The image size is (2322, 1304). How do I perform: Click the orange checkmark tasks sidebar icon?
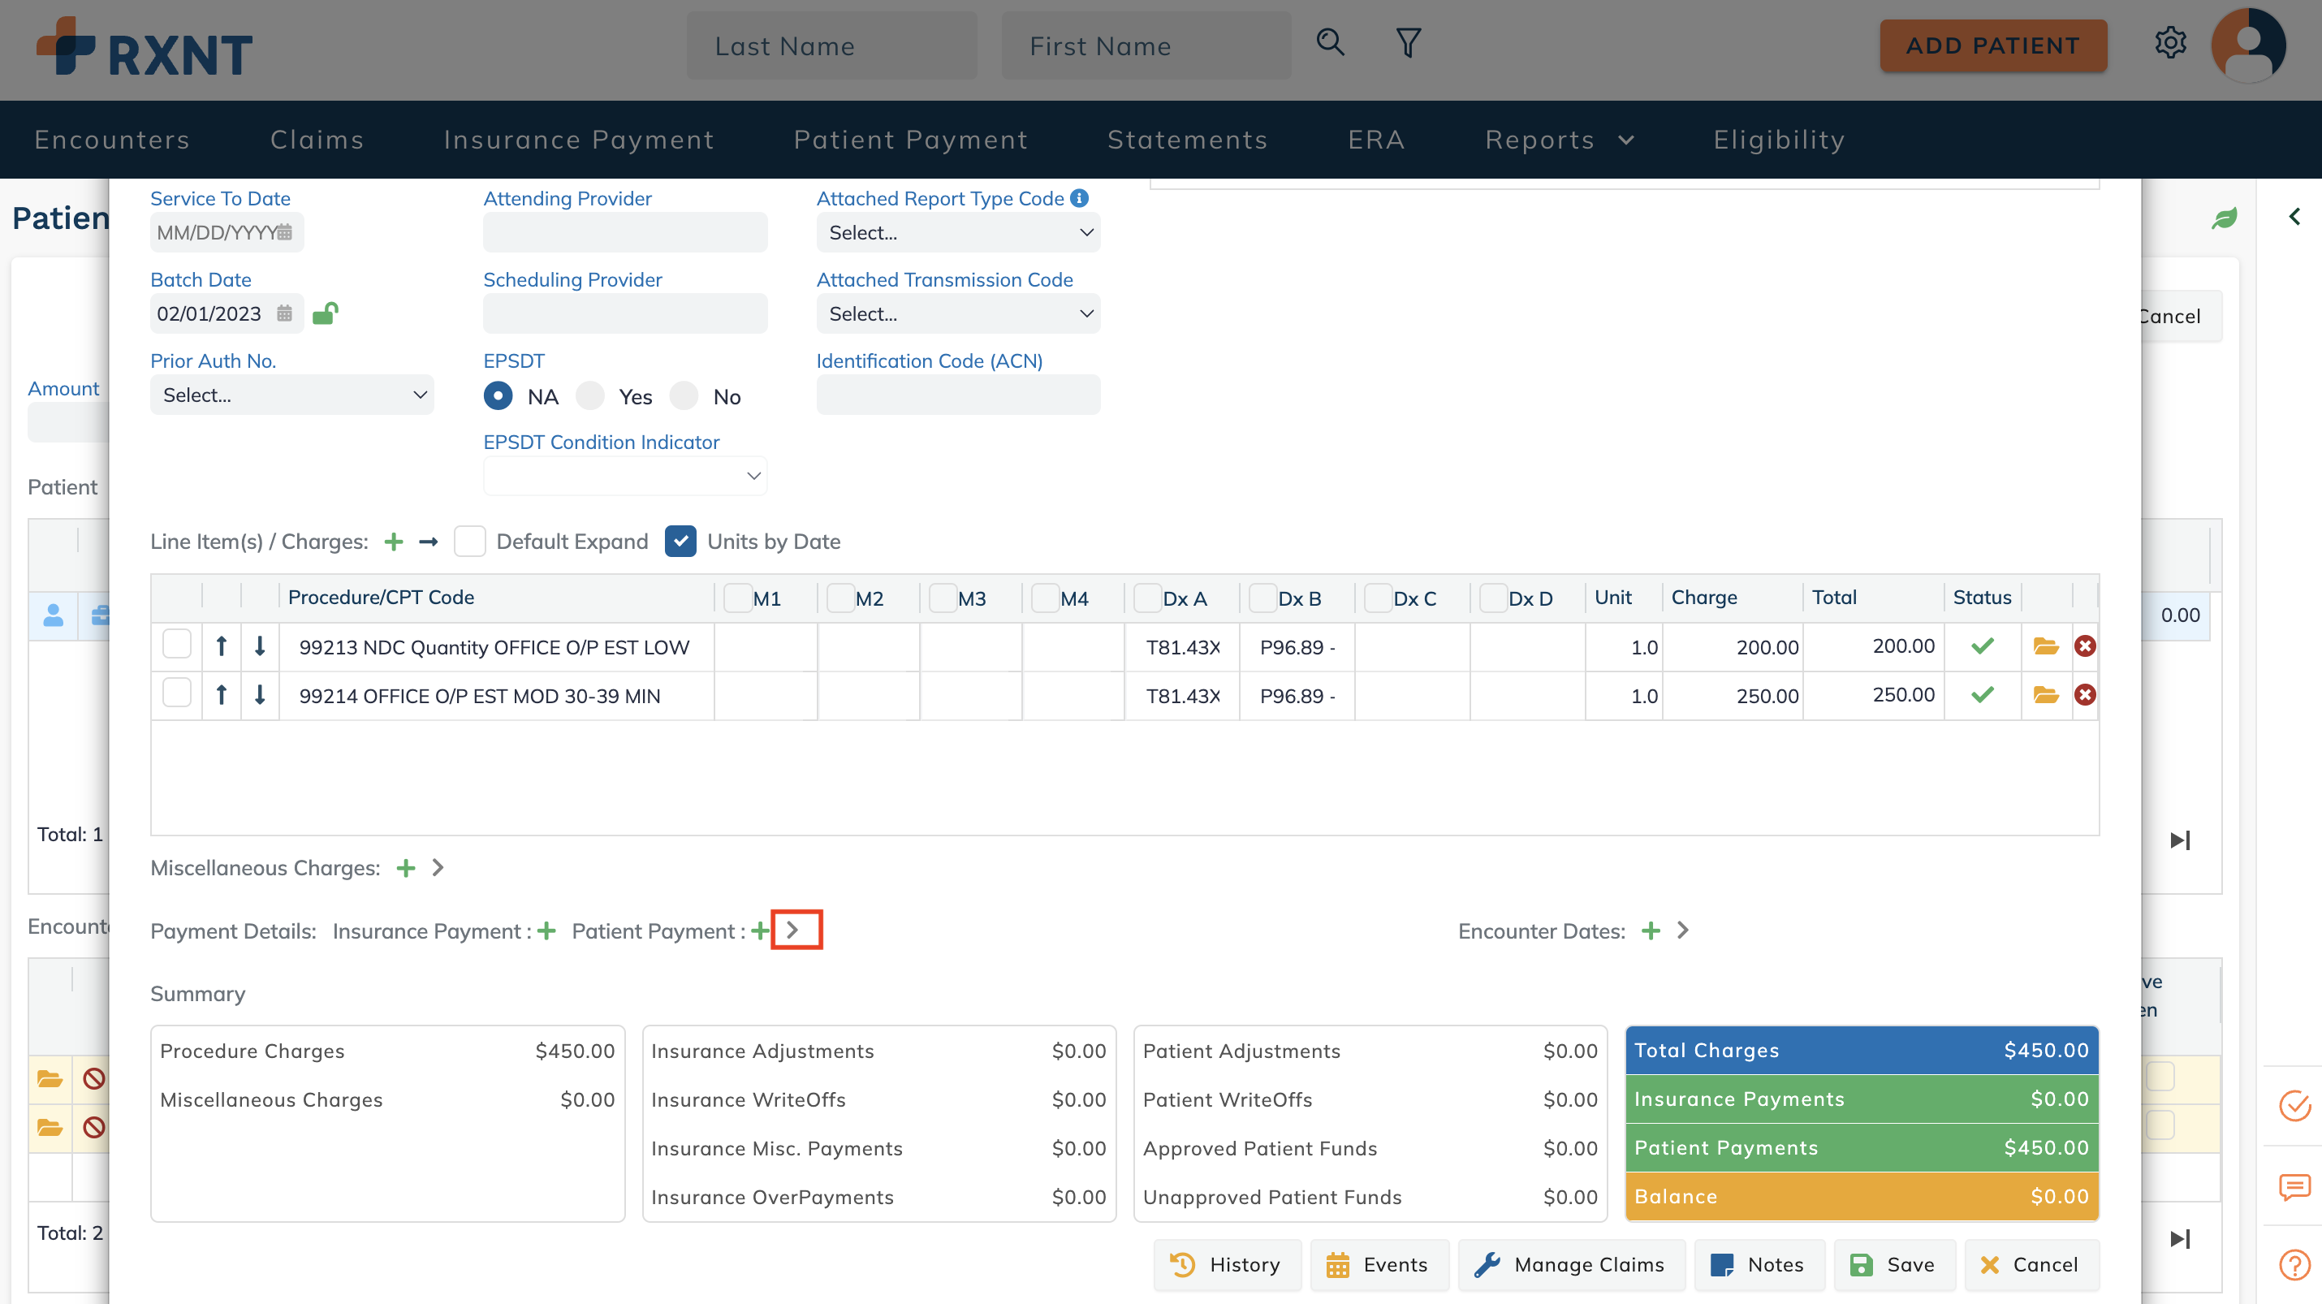click(2294, 1105)
